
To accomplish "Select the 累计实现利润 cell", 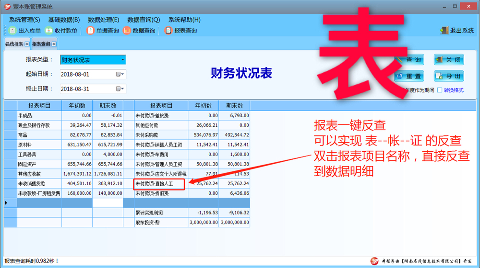I will tap(161, 213).
